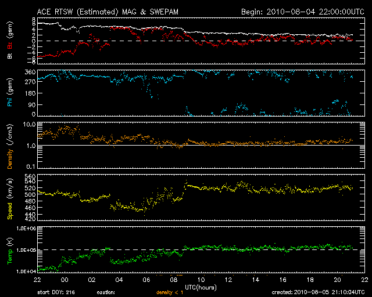Click the orange Density axis label
Screen dimensions: 372x297
click(10, 150)
